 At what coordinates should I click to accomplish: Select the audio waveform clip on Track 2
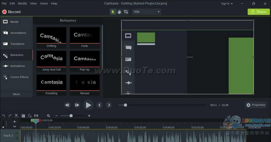point(133,136)
